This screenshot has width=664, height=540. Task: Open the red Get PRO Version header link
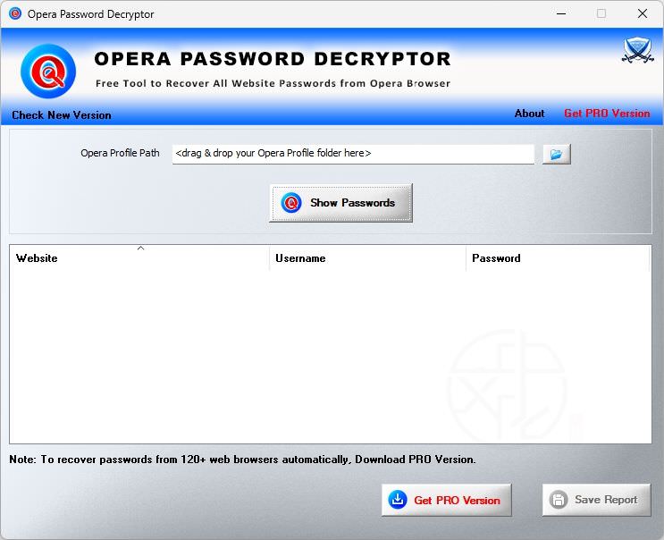(x=607, y=114)
